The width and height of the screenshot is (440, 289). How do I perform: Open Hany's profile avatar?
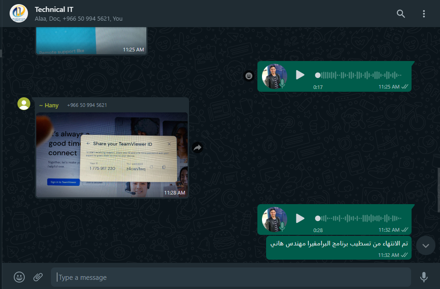24,104
